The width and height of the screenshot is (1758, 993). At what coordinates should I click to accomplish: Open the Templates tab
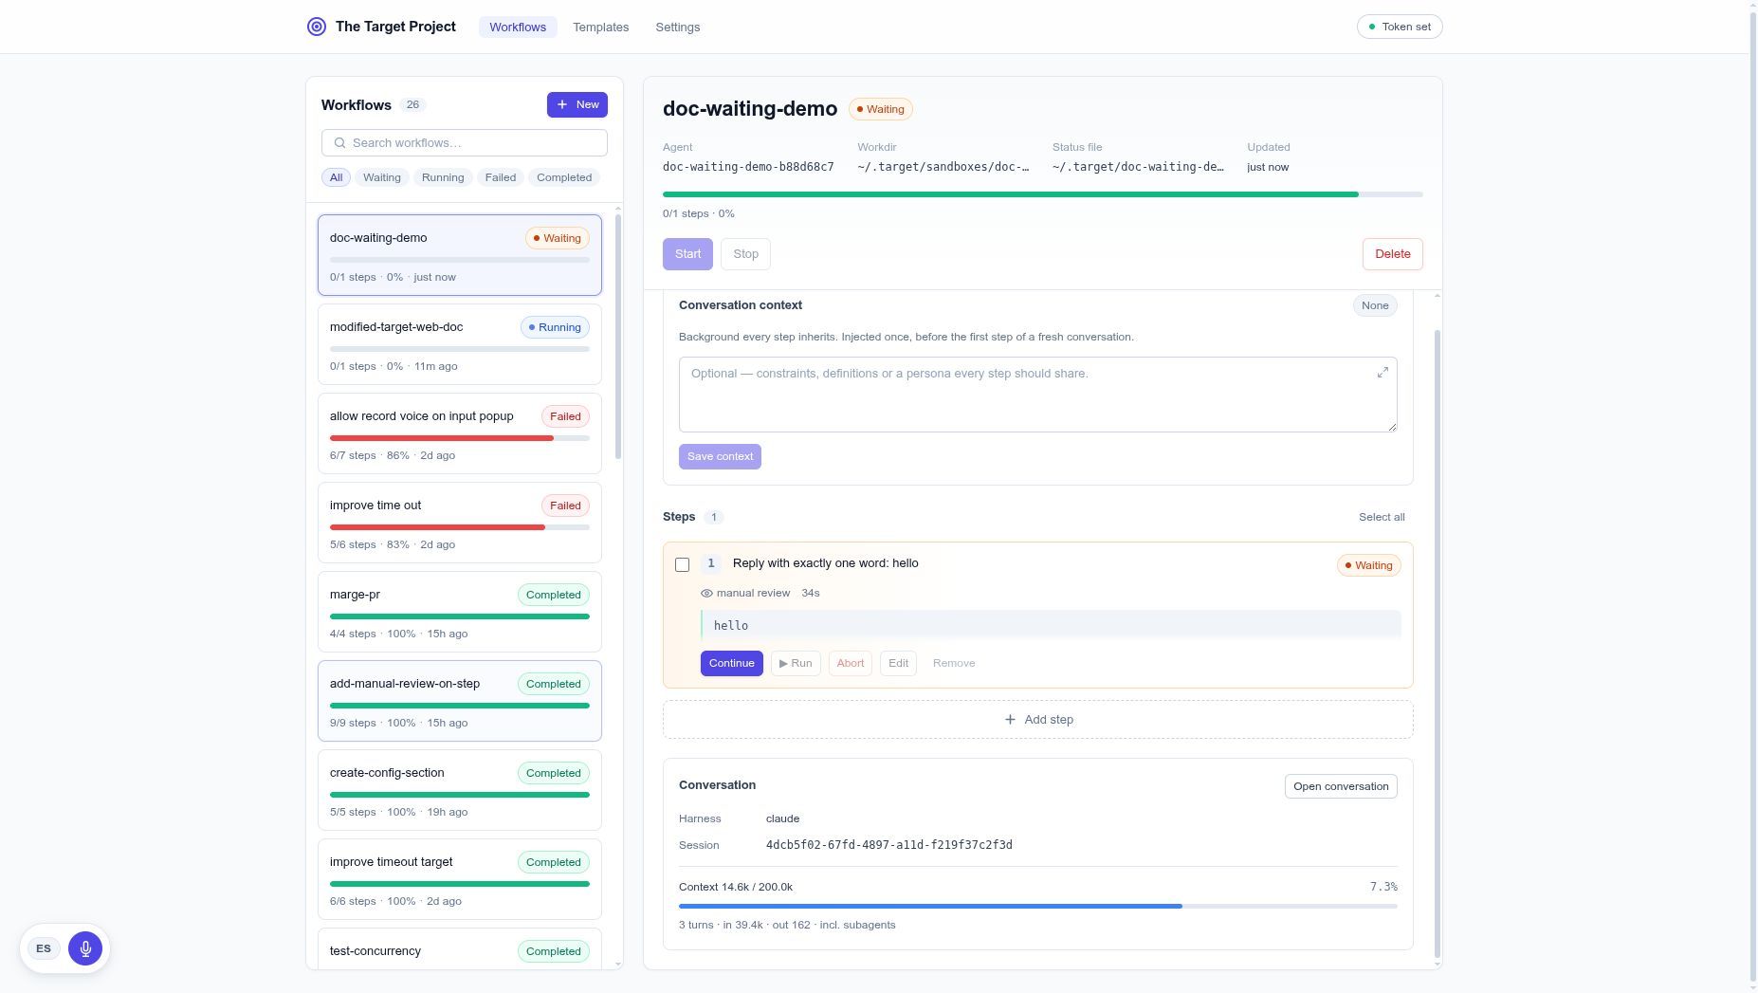tap(601, 28)
